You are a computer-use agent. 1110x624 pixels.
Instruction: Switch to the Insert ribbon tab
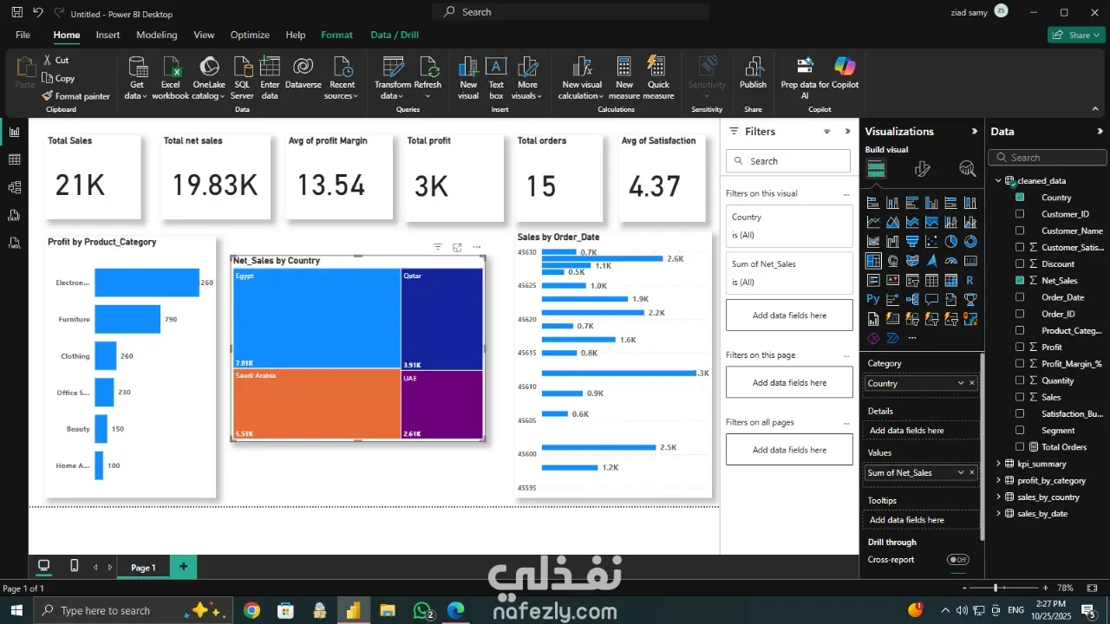[108, 35]
